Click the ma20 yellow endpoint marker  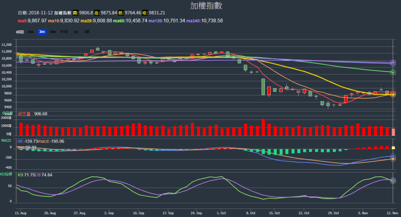pos(393,95)
